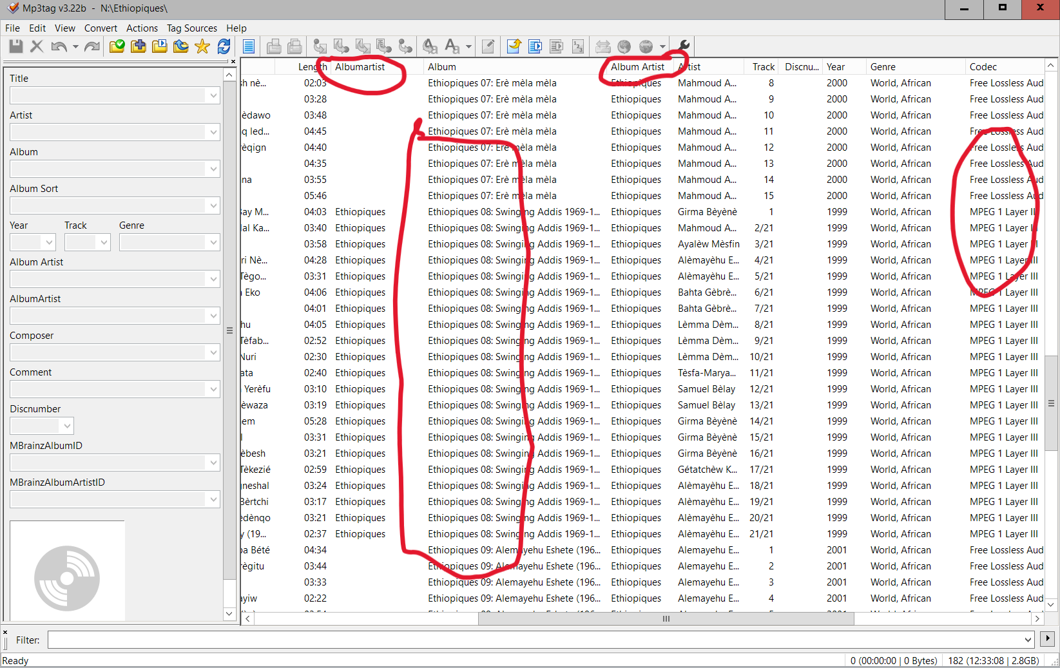Sort by the Genre column header
The image size is (1060, 668).
916,67
